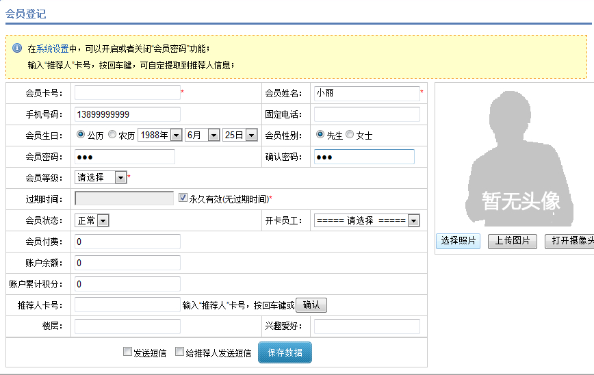Open the 会员状态 正常 dropdown
594x375 pixels.
coord(92,220)
